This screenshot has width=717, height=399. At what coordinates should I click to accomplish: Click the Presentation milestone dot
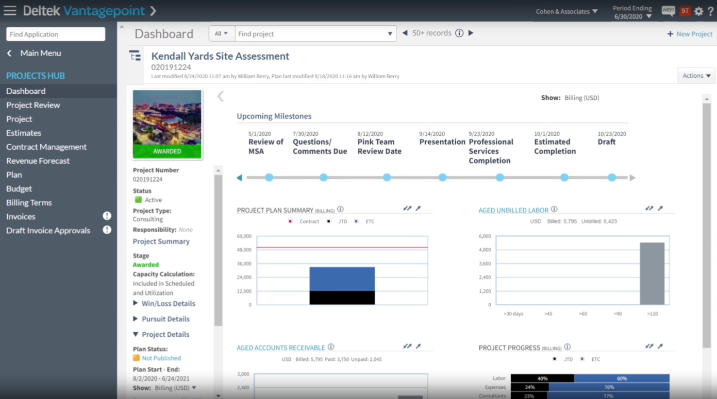point(442,178)
